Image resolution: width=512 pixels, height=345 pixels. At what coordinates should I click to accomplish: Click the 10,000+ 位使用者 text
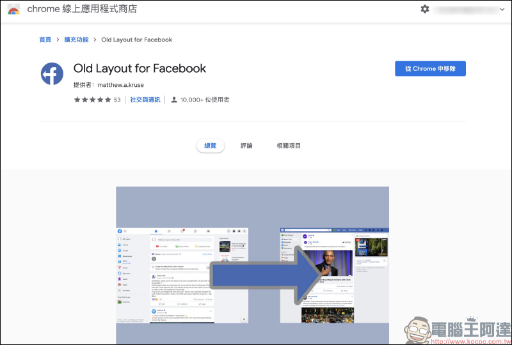(205, 100)
